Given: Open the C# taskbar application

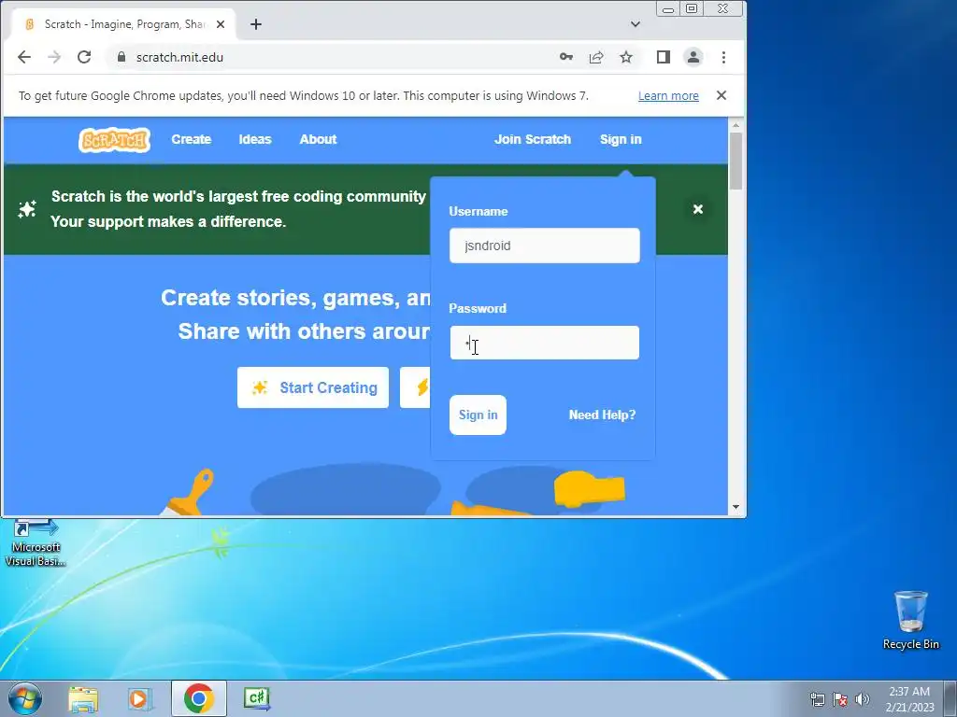Looking at the screenshot, I should click(x=256, y=698).
